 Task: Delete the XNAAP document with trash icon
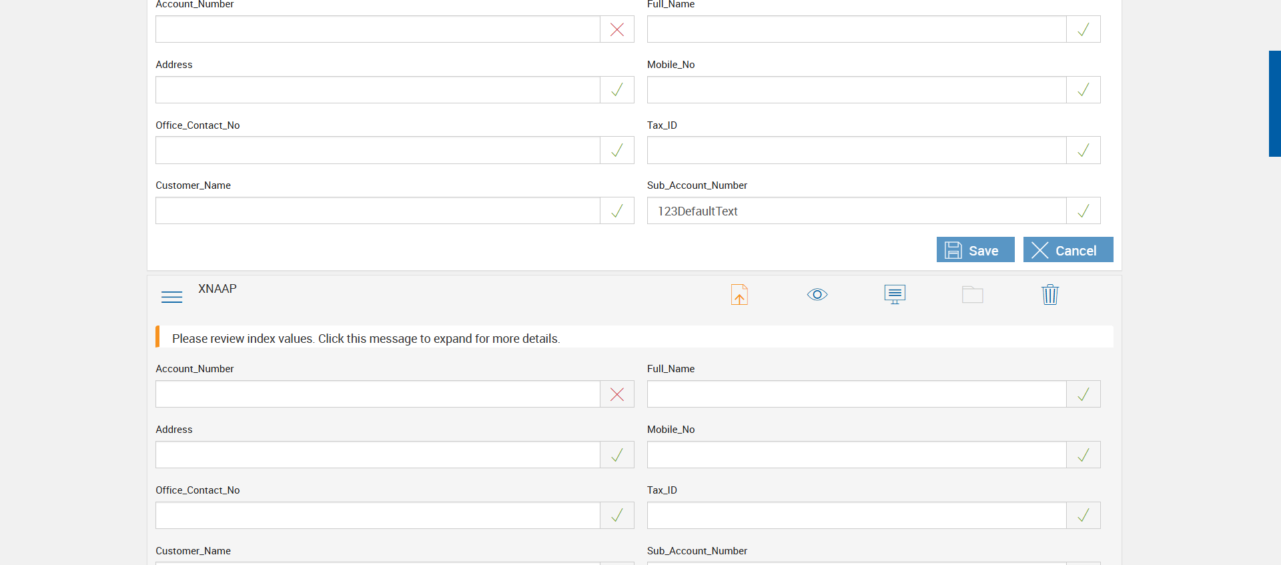click(x=1050, y=294)
